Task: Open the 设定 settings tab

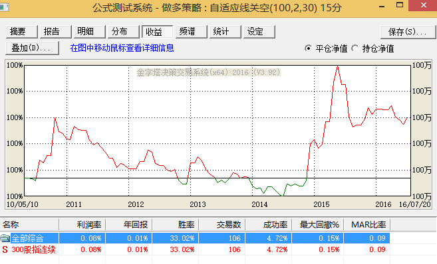Action: point(259,32)
